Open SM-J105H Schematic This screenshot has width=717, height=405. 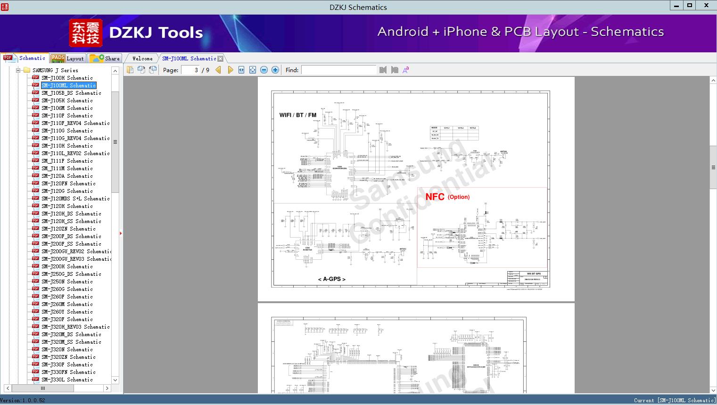tap(67, 100)
